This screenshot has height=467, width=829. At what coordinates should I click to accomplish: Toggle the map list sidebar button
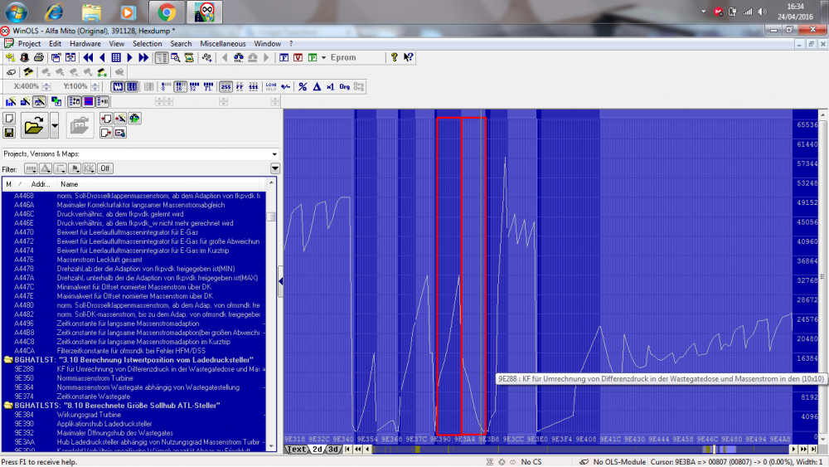tap(162, 57)
